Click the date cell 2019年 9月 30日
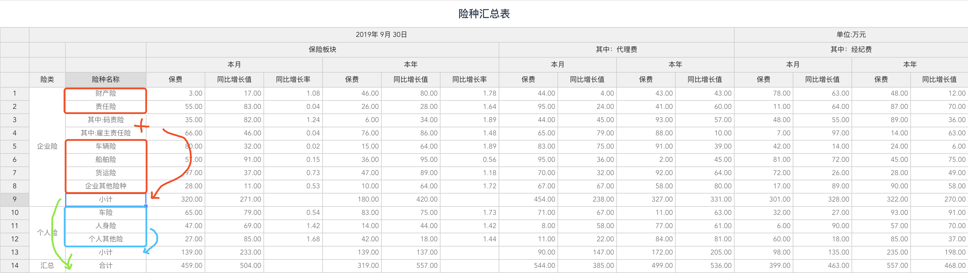The width and height of the screenshot is (968, 273). [381, 35]
